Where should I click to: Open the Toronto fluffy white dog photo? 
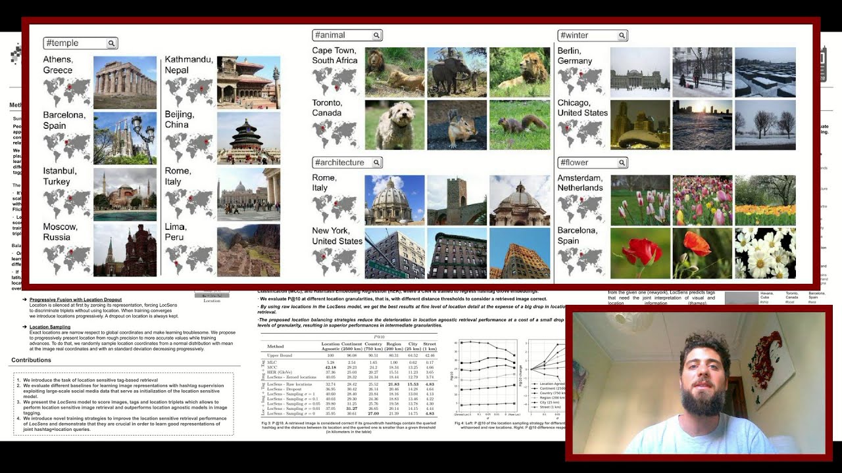[395, 125]
